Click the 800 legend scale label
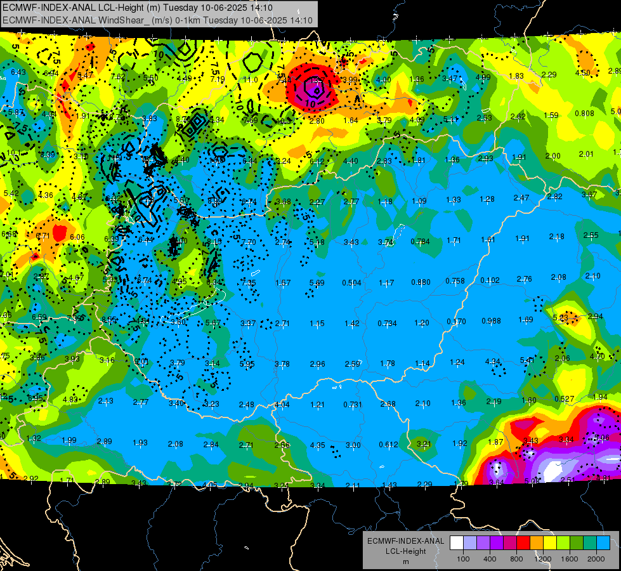The image size is (621, 571). pos(516,559)
